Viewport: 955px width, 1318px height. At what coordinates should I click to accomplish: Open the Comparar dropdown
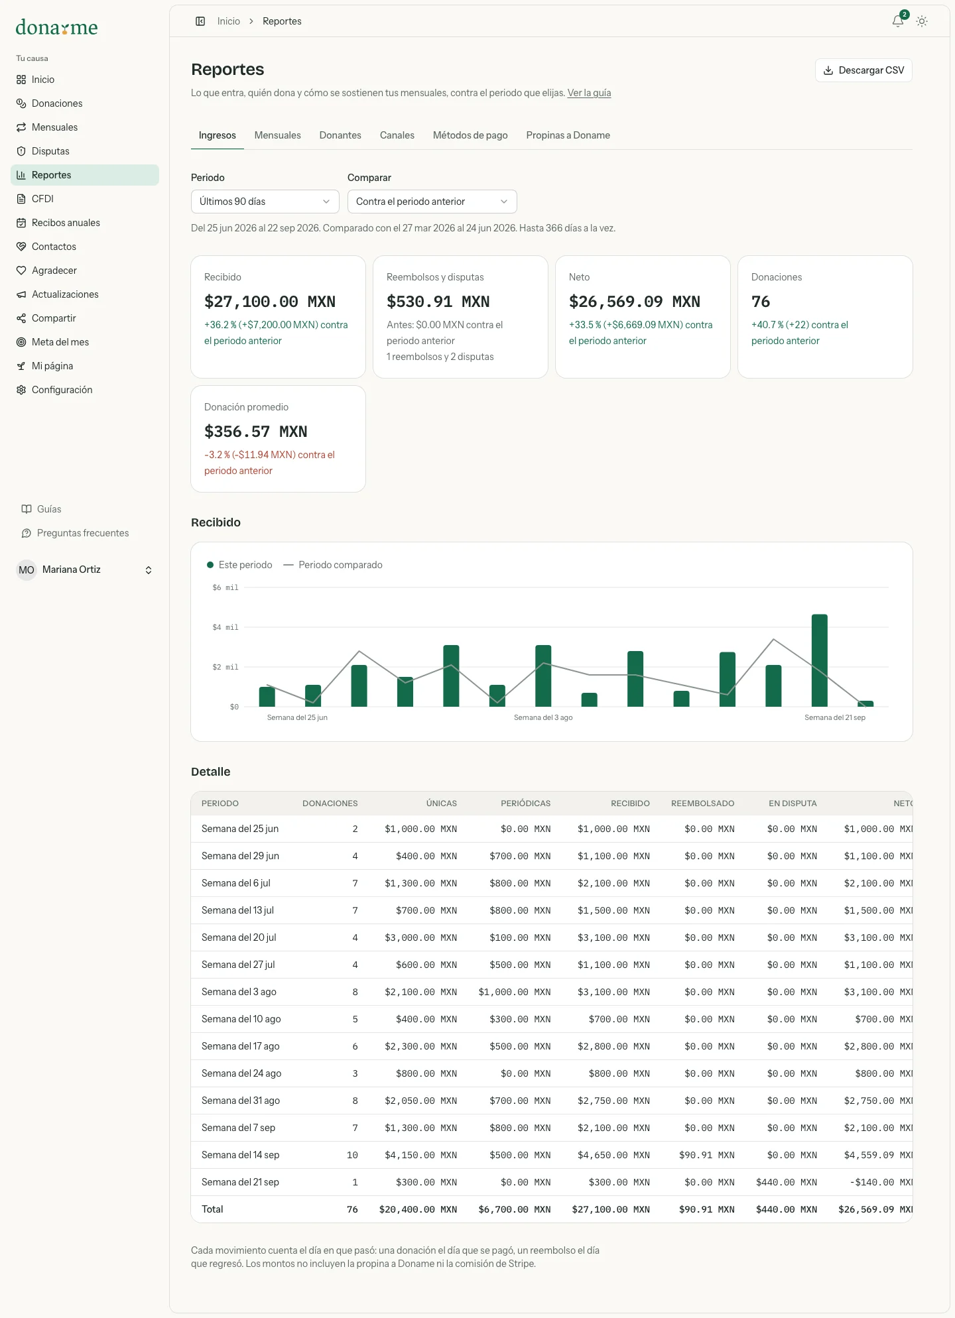click(432, 202)
